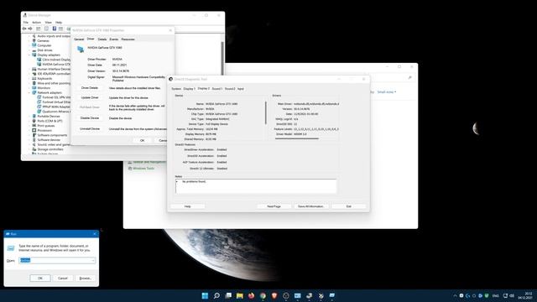The height and width of the screenshot is (302, 537).
Task: Select Software components in device tree
Action: click(52, 135)
